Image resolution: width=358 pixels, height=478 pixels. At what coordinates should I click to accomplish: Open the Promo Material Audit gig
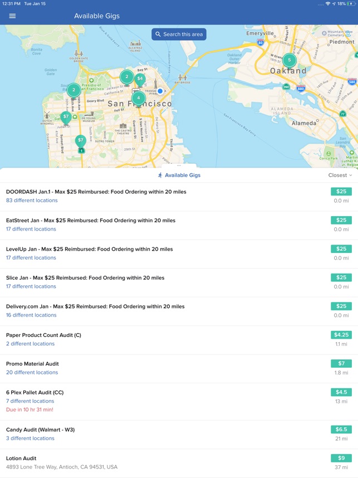179,368
